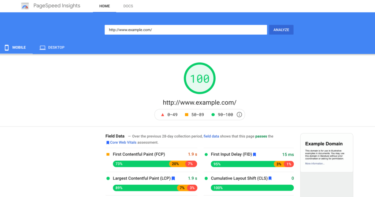Screen dimensions: 375x197
Task: Open the Core Web Vitals link
Action: click(123, 142)
